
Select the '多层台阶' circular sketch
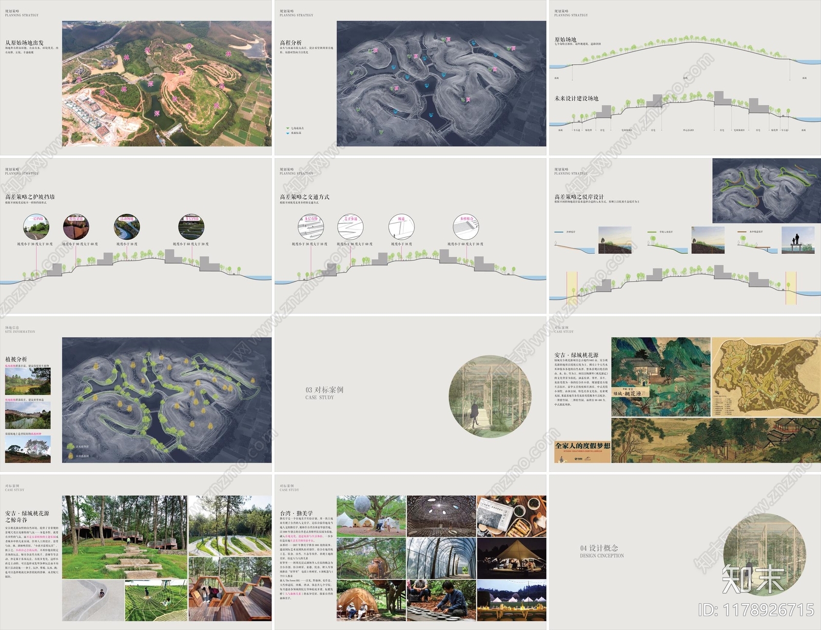pos(311,227)
